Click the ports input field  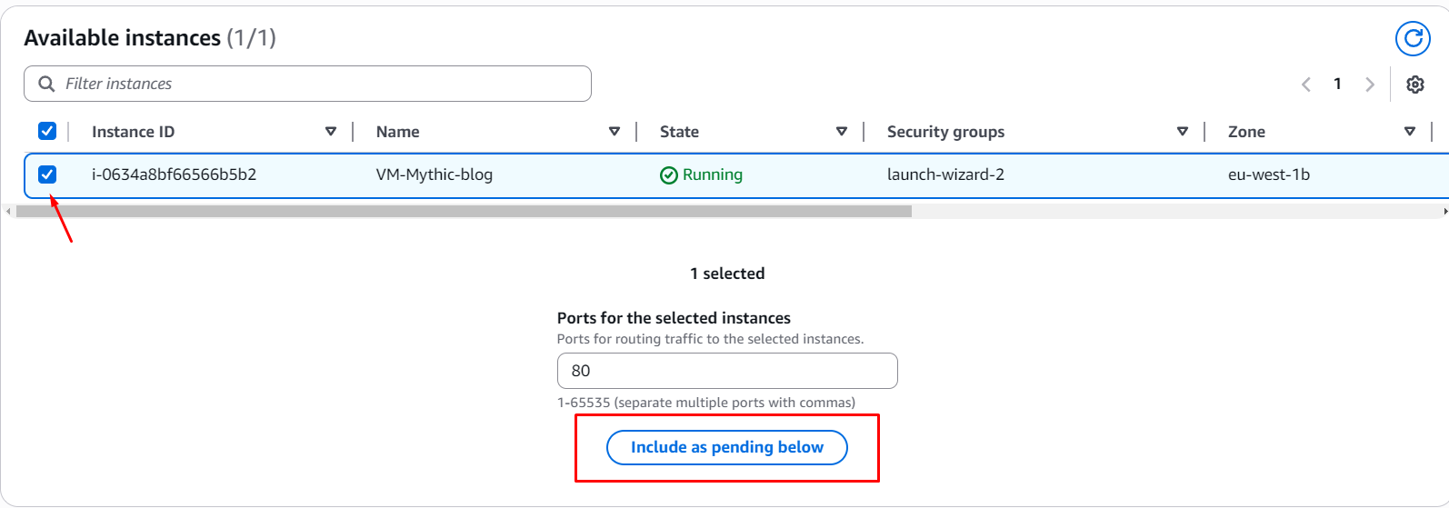pyautogui.click(x=726, y=371)
